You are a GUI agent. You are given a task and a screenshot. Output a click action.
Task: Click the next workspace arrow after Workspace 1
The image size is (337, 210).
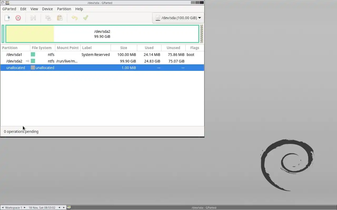click(25, 207)
